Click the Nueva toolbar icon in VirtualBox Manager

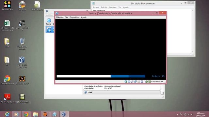[x=49, y=21]
